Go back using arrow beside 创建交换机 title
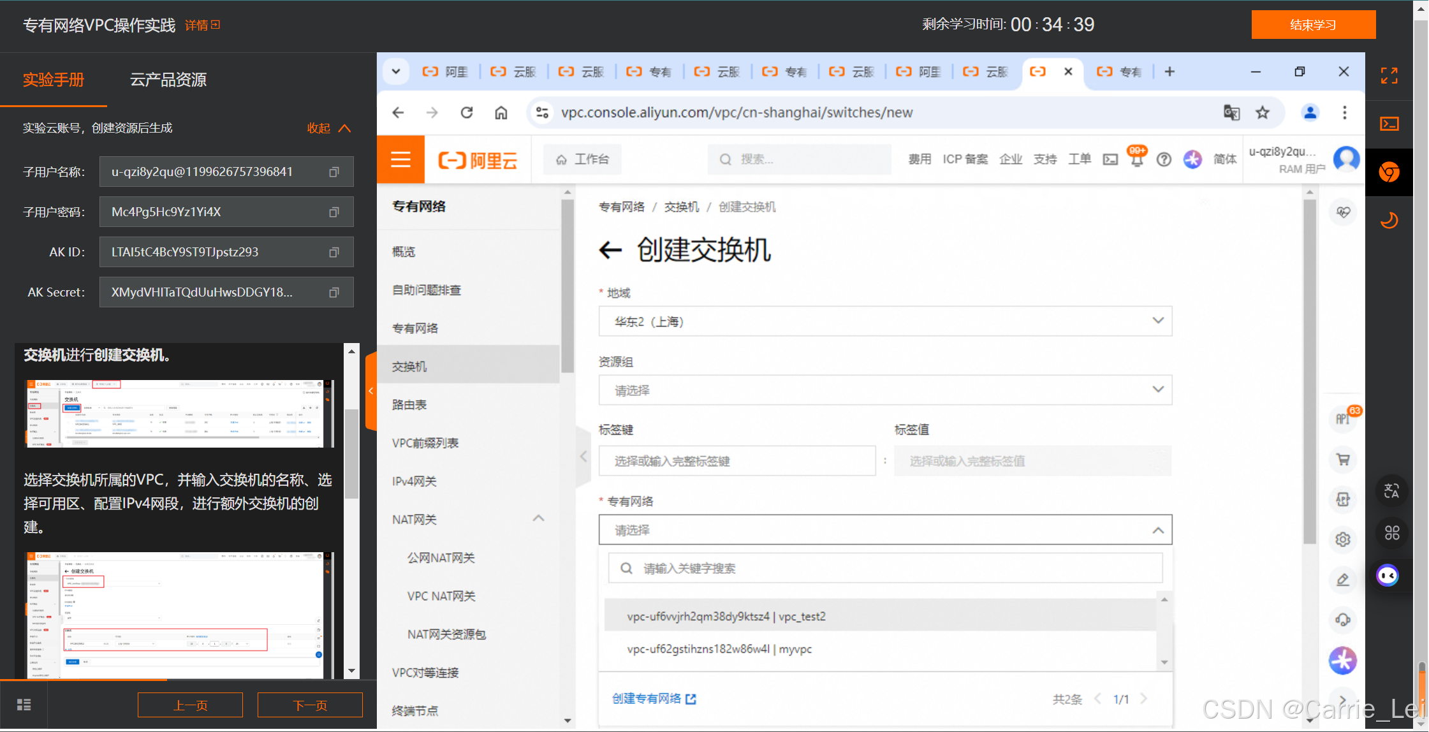 610,250
